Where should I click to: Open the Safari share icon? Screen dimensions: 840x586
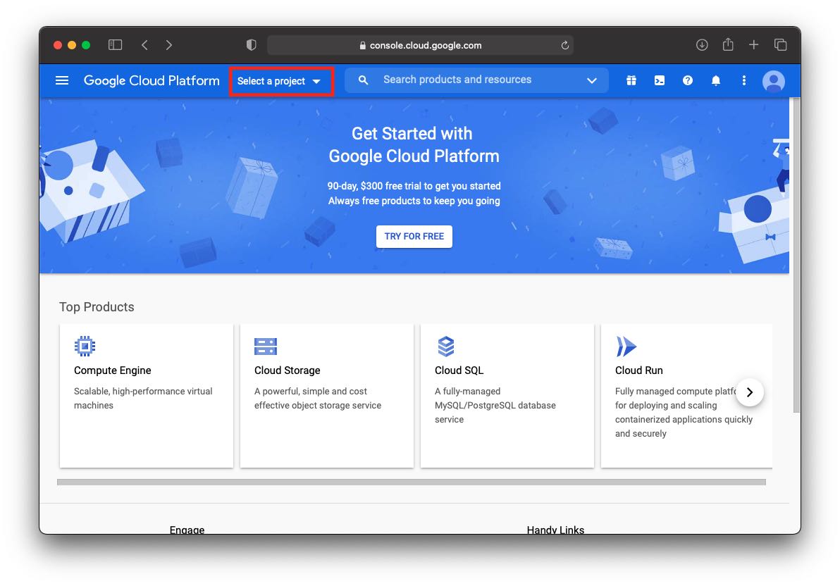click(727, 44)
